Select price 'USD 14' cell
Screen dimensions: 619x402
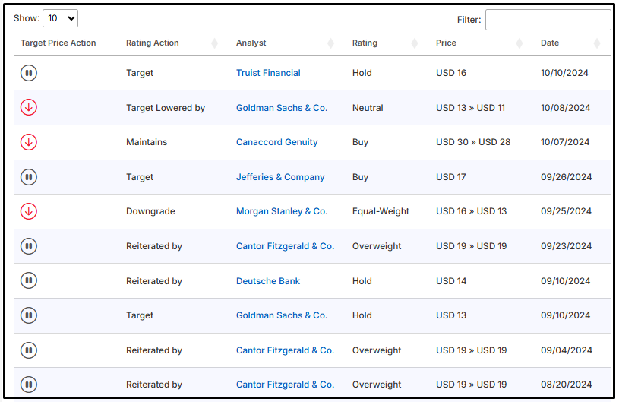click(x=451, y=280)
